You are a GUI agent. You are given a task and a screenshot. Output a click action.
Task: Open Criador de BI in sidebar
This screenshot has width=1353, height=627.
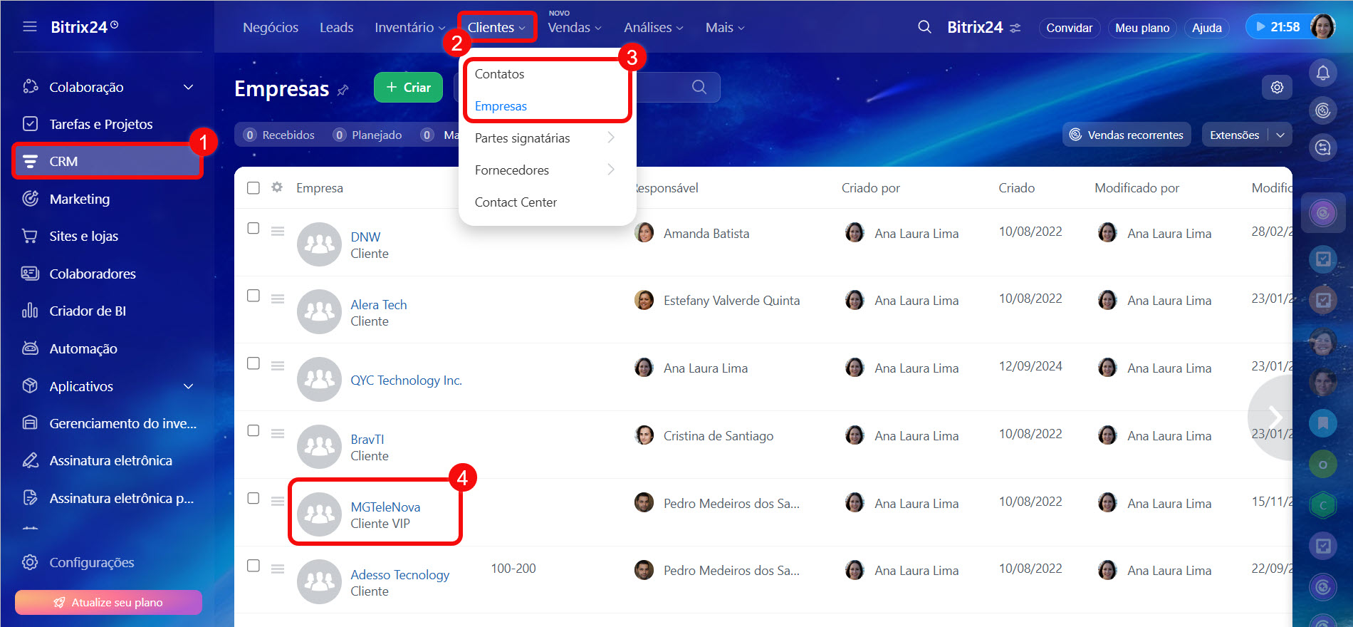click(x=87, y=311)
